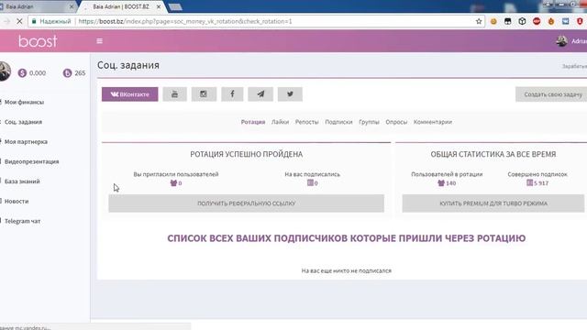Stop page loading with X button
Image resolution: width=587 pixels, height=330 pixels.
[19, 21]
